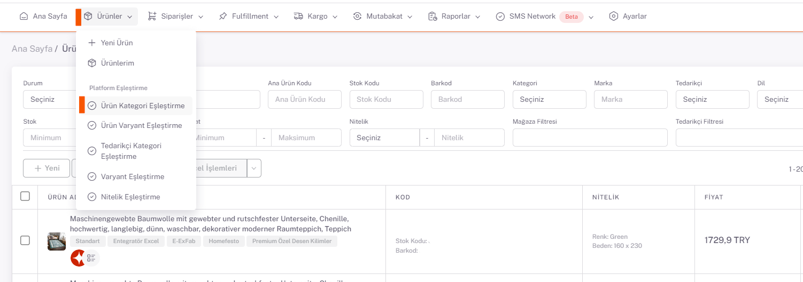Screen dimensions: 803x282
Task: Select Nitelik Eşleştirme menu entry
Action: click(130, 197)
